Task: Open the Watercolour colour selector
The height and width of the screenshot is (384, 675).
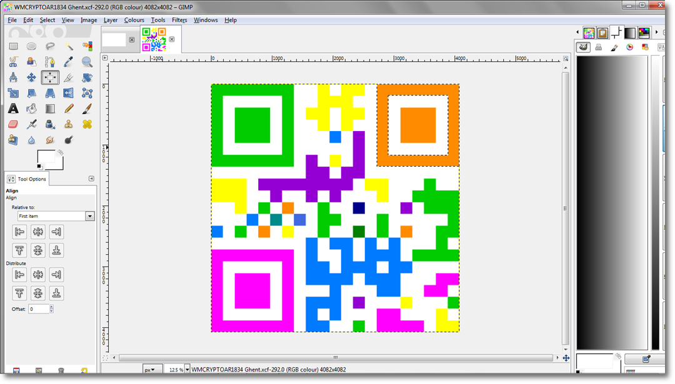Action: [614, 47]
